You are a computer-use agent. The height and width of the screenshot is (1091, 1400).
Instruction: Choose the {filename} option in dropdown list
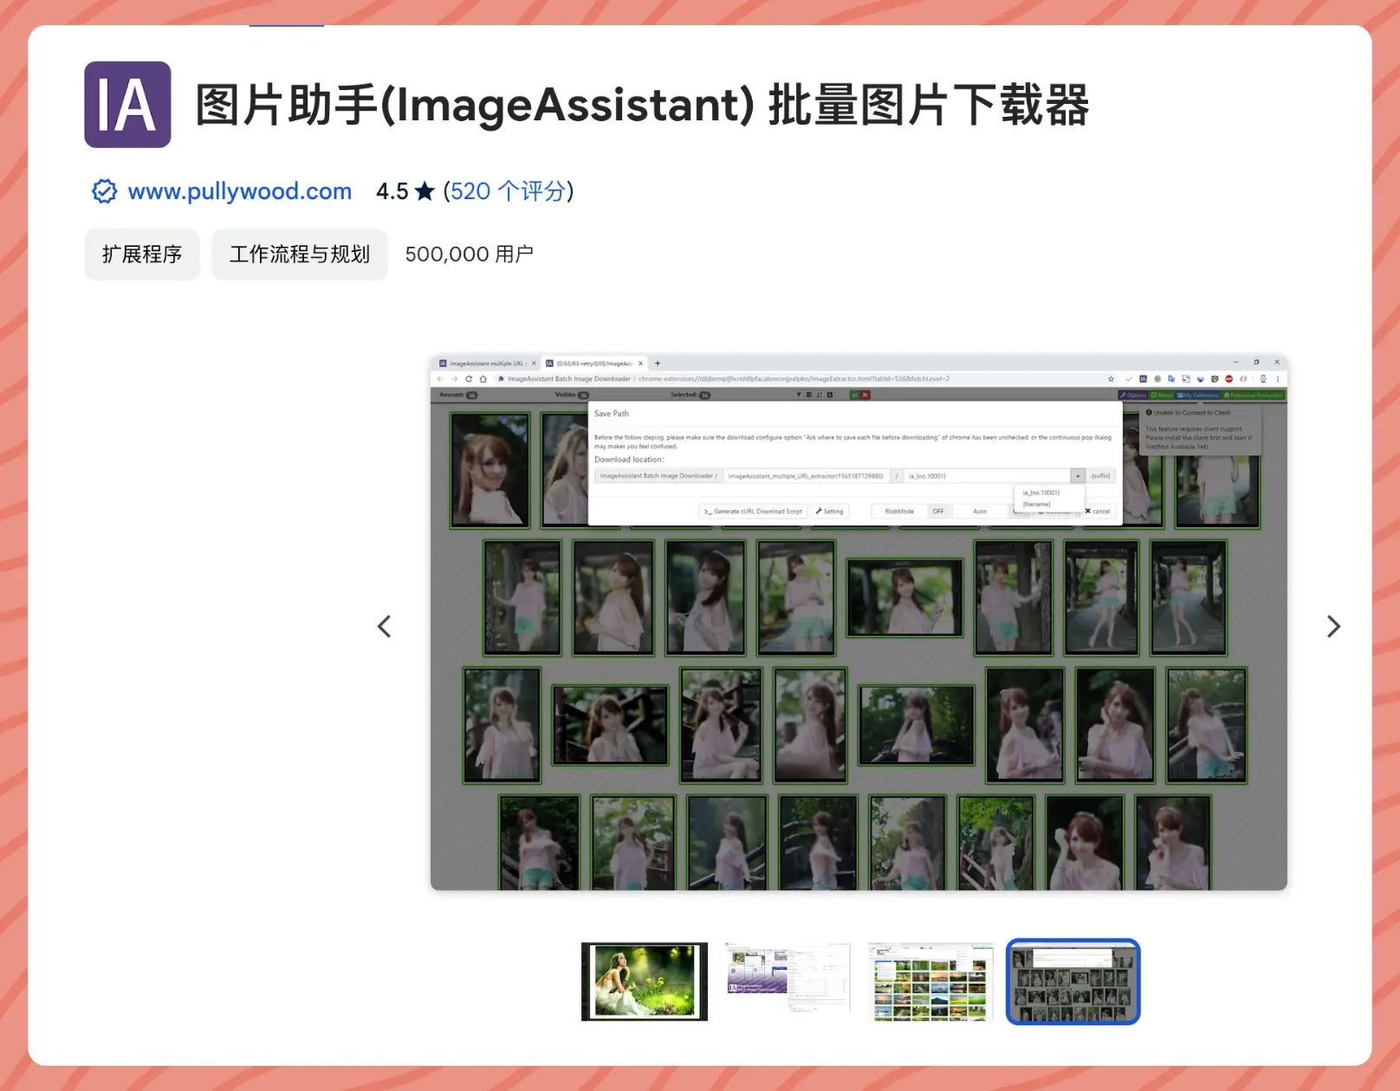tap(1037, 504)
